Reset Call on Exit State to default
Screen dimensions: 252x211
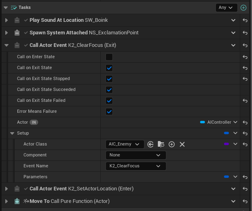click(245, 68)
